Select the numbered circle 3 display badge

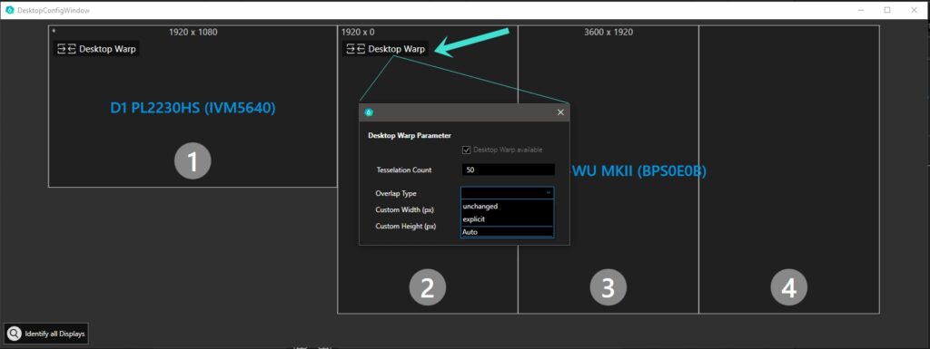coord(608,287)
